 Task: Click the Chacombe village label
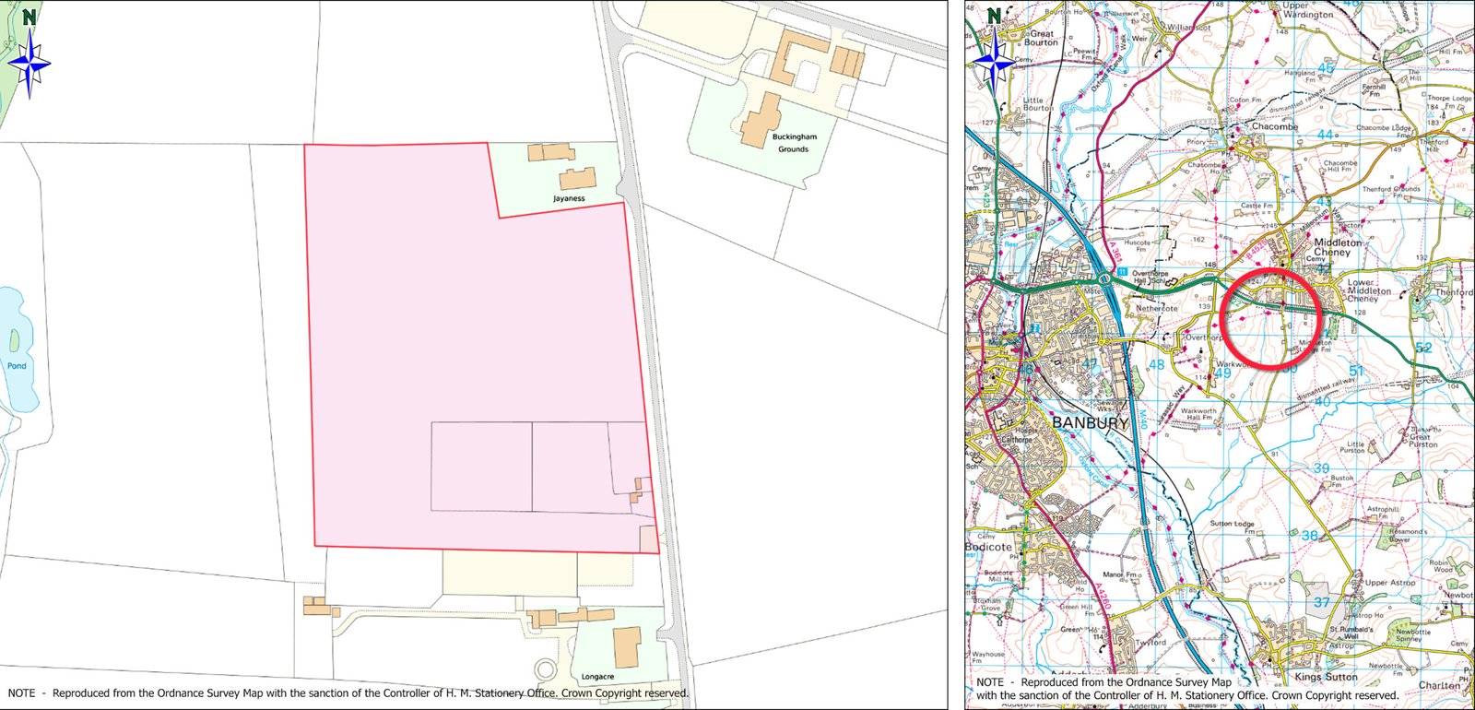click(x=1274, y=127)
